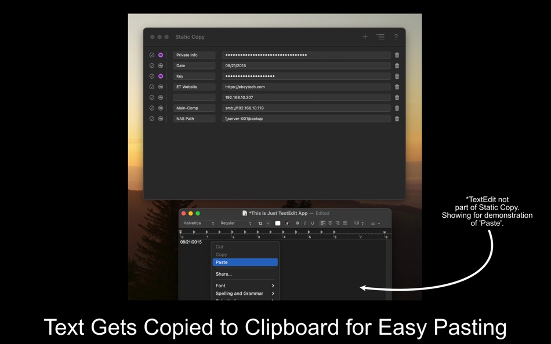The height and width of the screenshot is (344, 551).
Task: Open TextEdit document proxy icon in title
Action: tap(245, 213)
